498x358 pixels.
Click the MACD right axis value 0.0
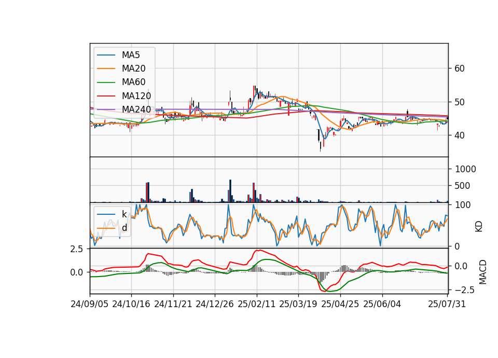[x=461, y=266]
